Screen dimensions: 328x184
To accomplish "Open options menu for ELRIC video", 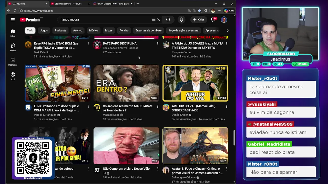I will (x=89, y=106).
